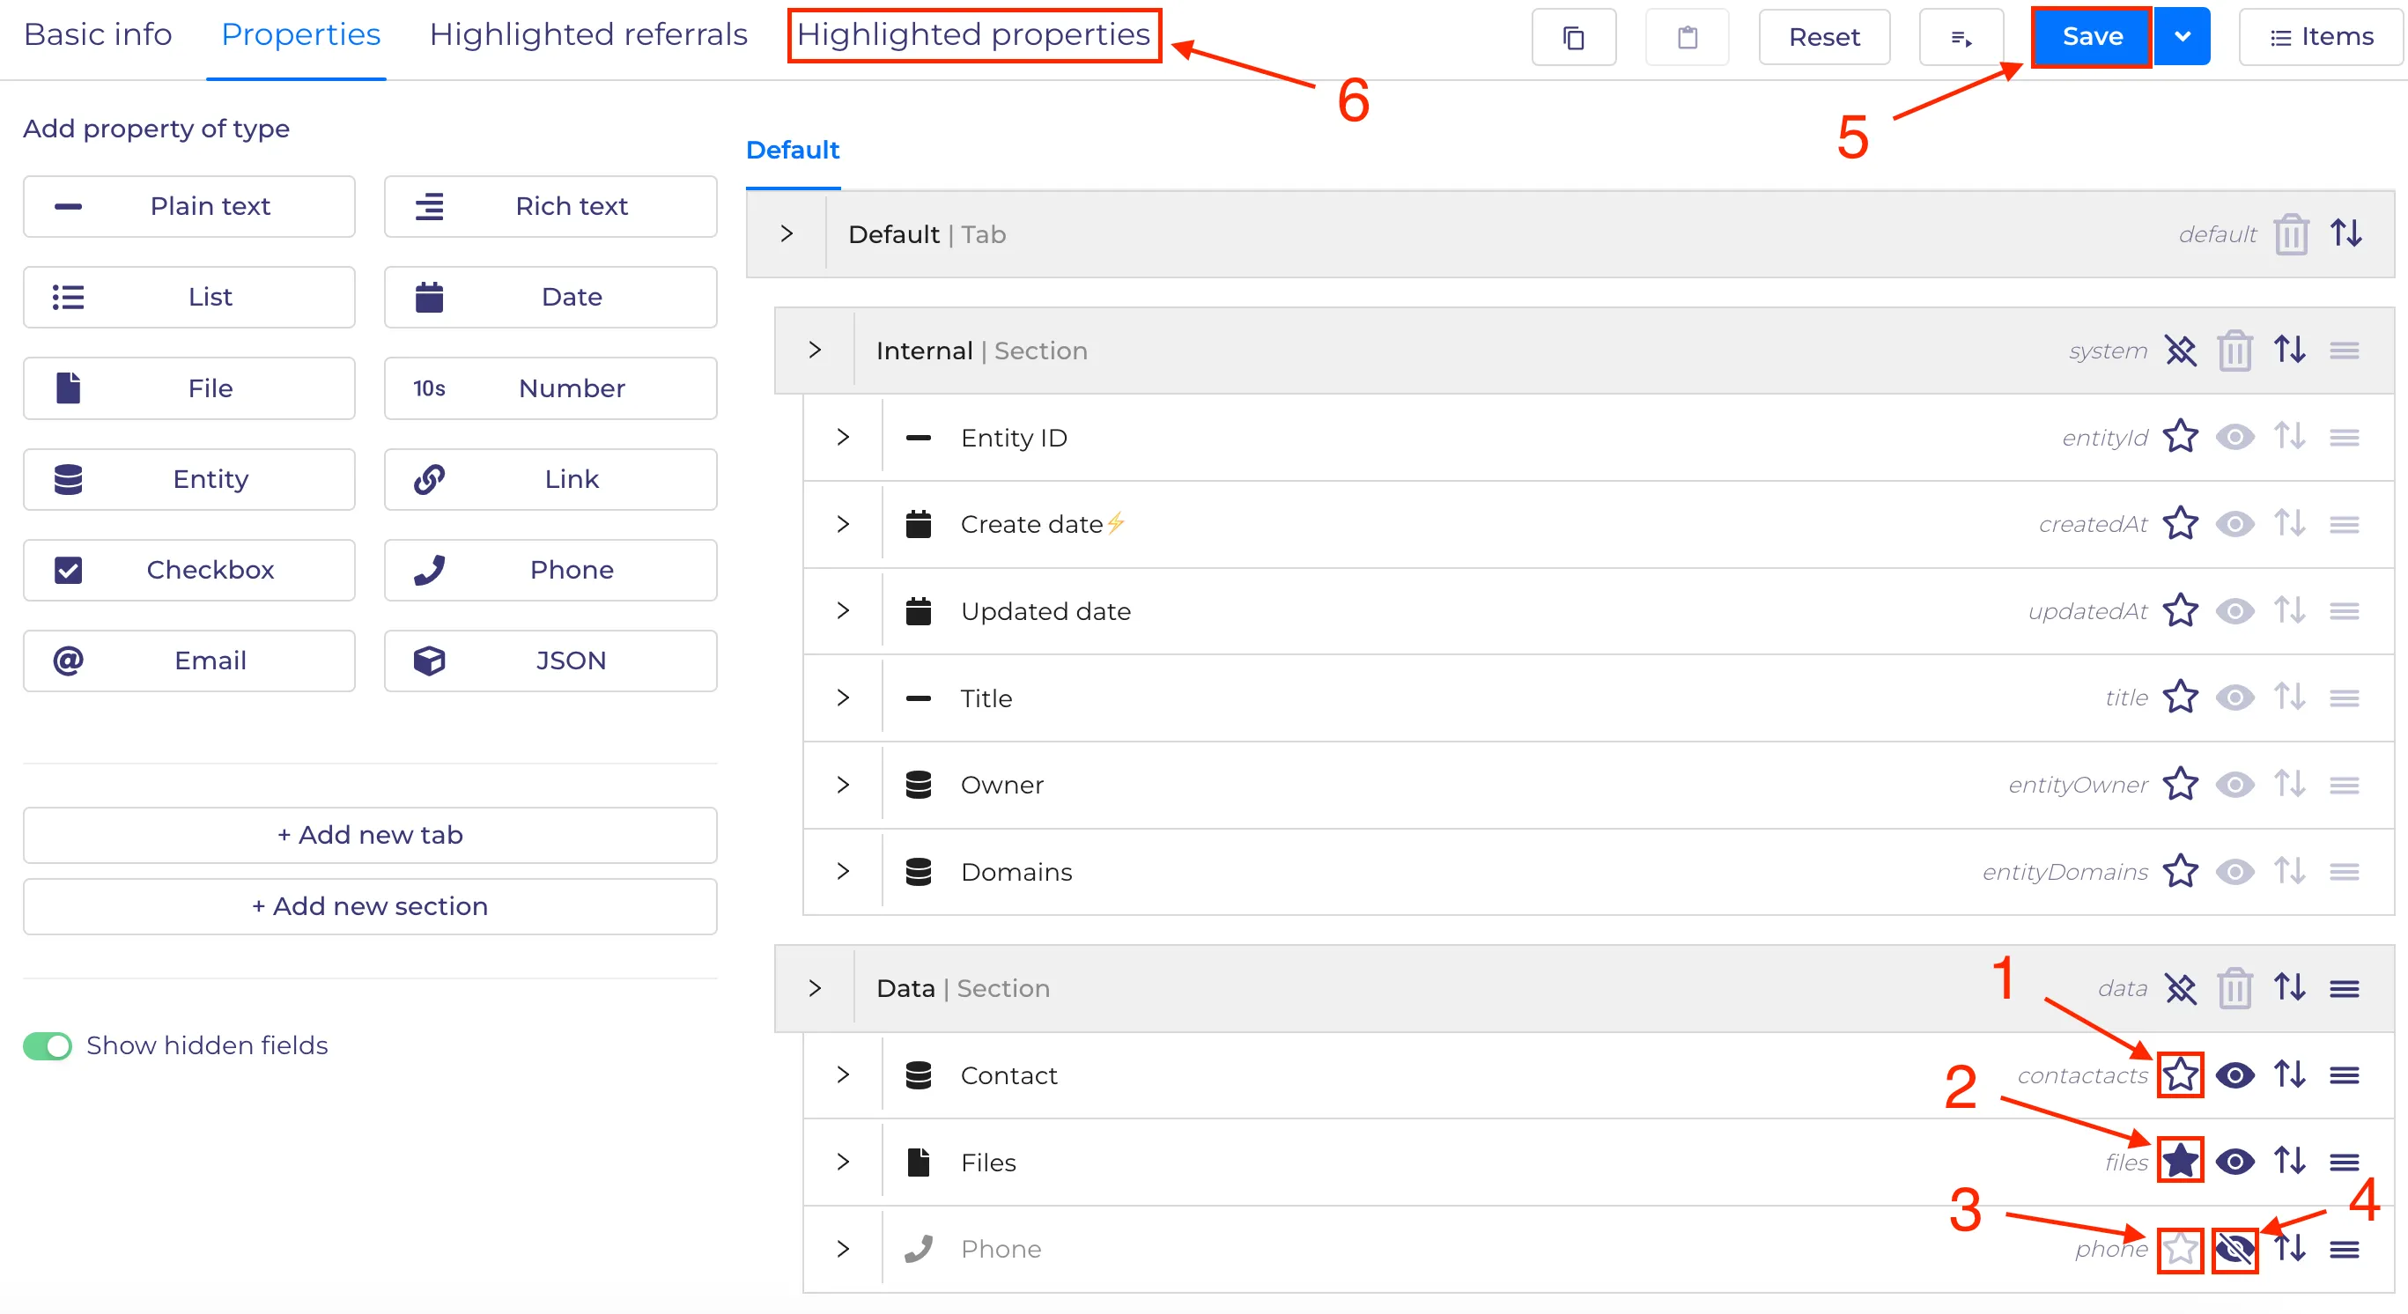The height and width of the screenshot is (1314, 2408).
Task: Add a Rich text property
Action: pos(550,207)
